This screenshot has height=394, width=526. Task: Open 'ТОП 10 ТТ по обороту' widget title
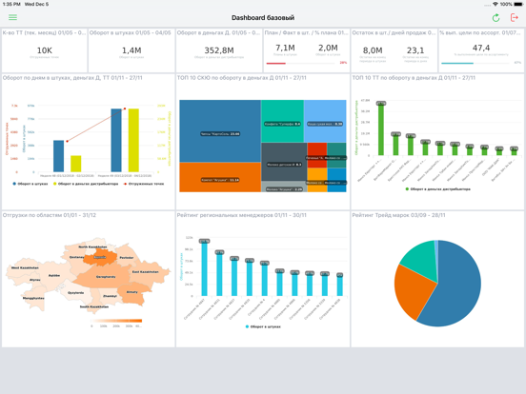414,78
